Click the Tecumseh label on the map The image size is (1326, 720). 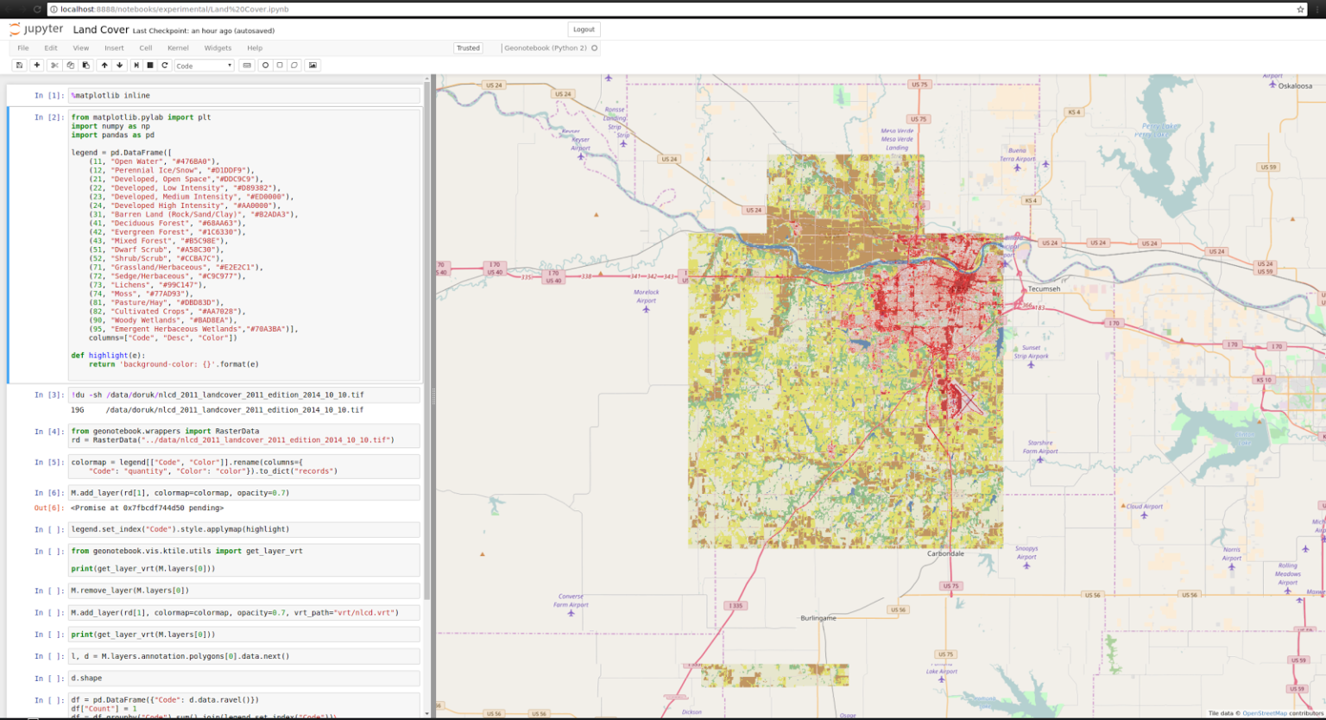click(1042, 289)
